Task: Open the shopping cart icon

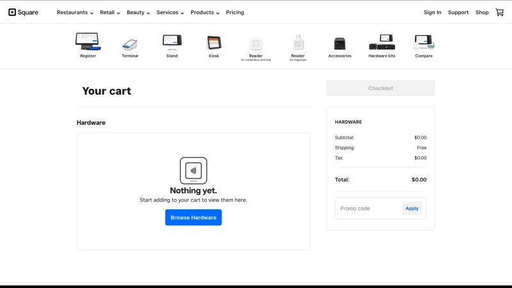Action: tap(500, 12)
